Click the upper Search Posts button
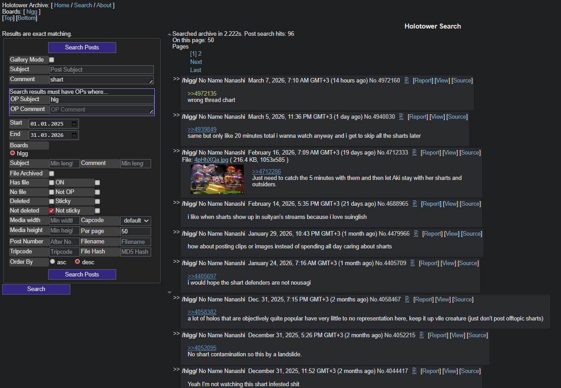This screenshot has height=388, width=561. (82, 48)
